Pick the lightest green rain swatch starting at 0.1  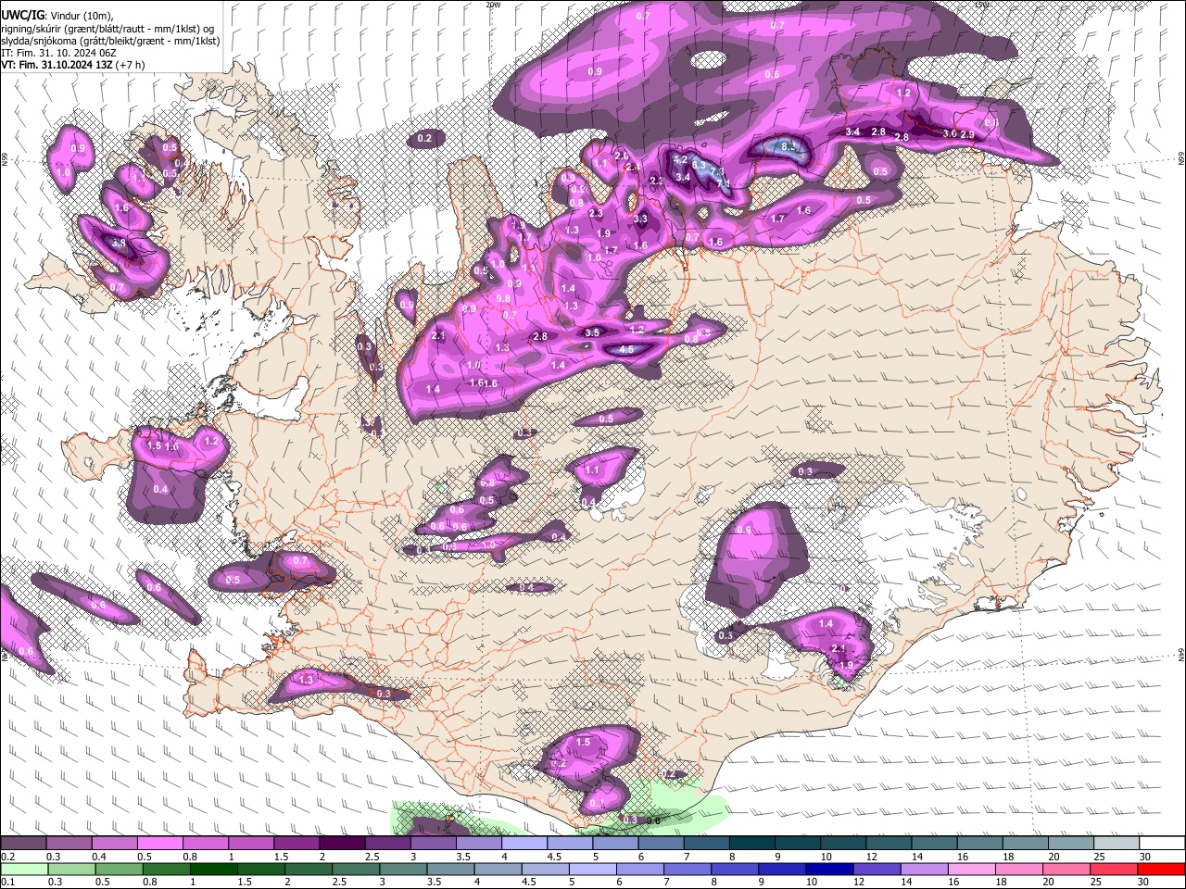tap(23, 869)
